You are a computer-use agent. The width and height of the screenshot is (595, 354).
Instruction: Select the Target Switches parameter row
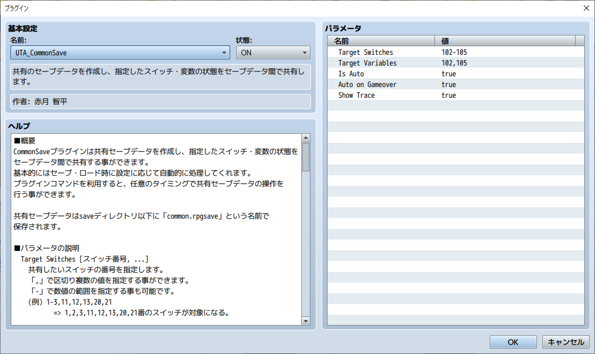tap(456, 52)
